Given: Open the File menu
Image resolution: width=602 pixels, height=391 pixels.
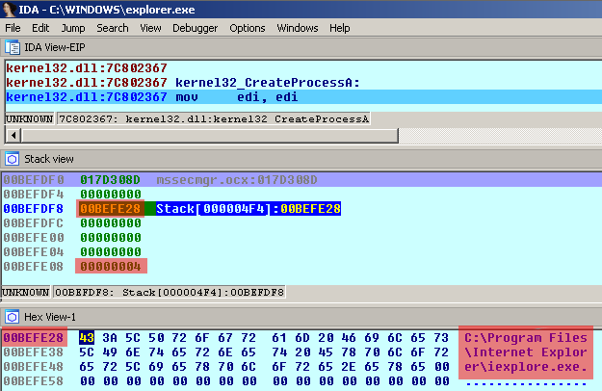Looking at the screenshot, I should pyautogui.click(x=13, y=28).
